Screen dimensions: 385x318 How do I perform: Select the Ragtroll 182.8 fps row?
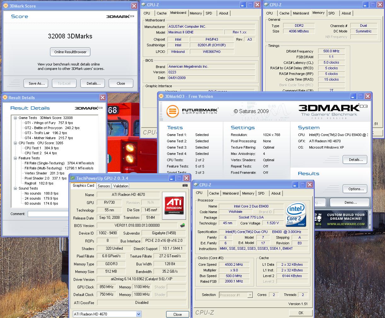coord(39,183)
